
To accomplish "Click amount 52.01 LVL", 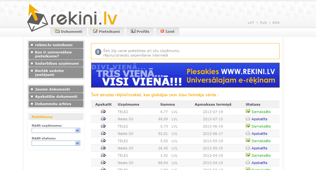I will [168, 134].
